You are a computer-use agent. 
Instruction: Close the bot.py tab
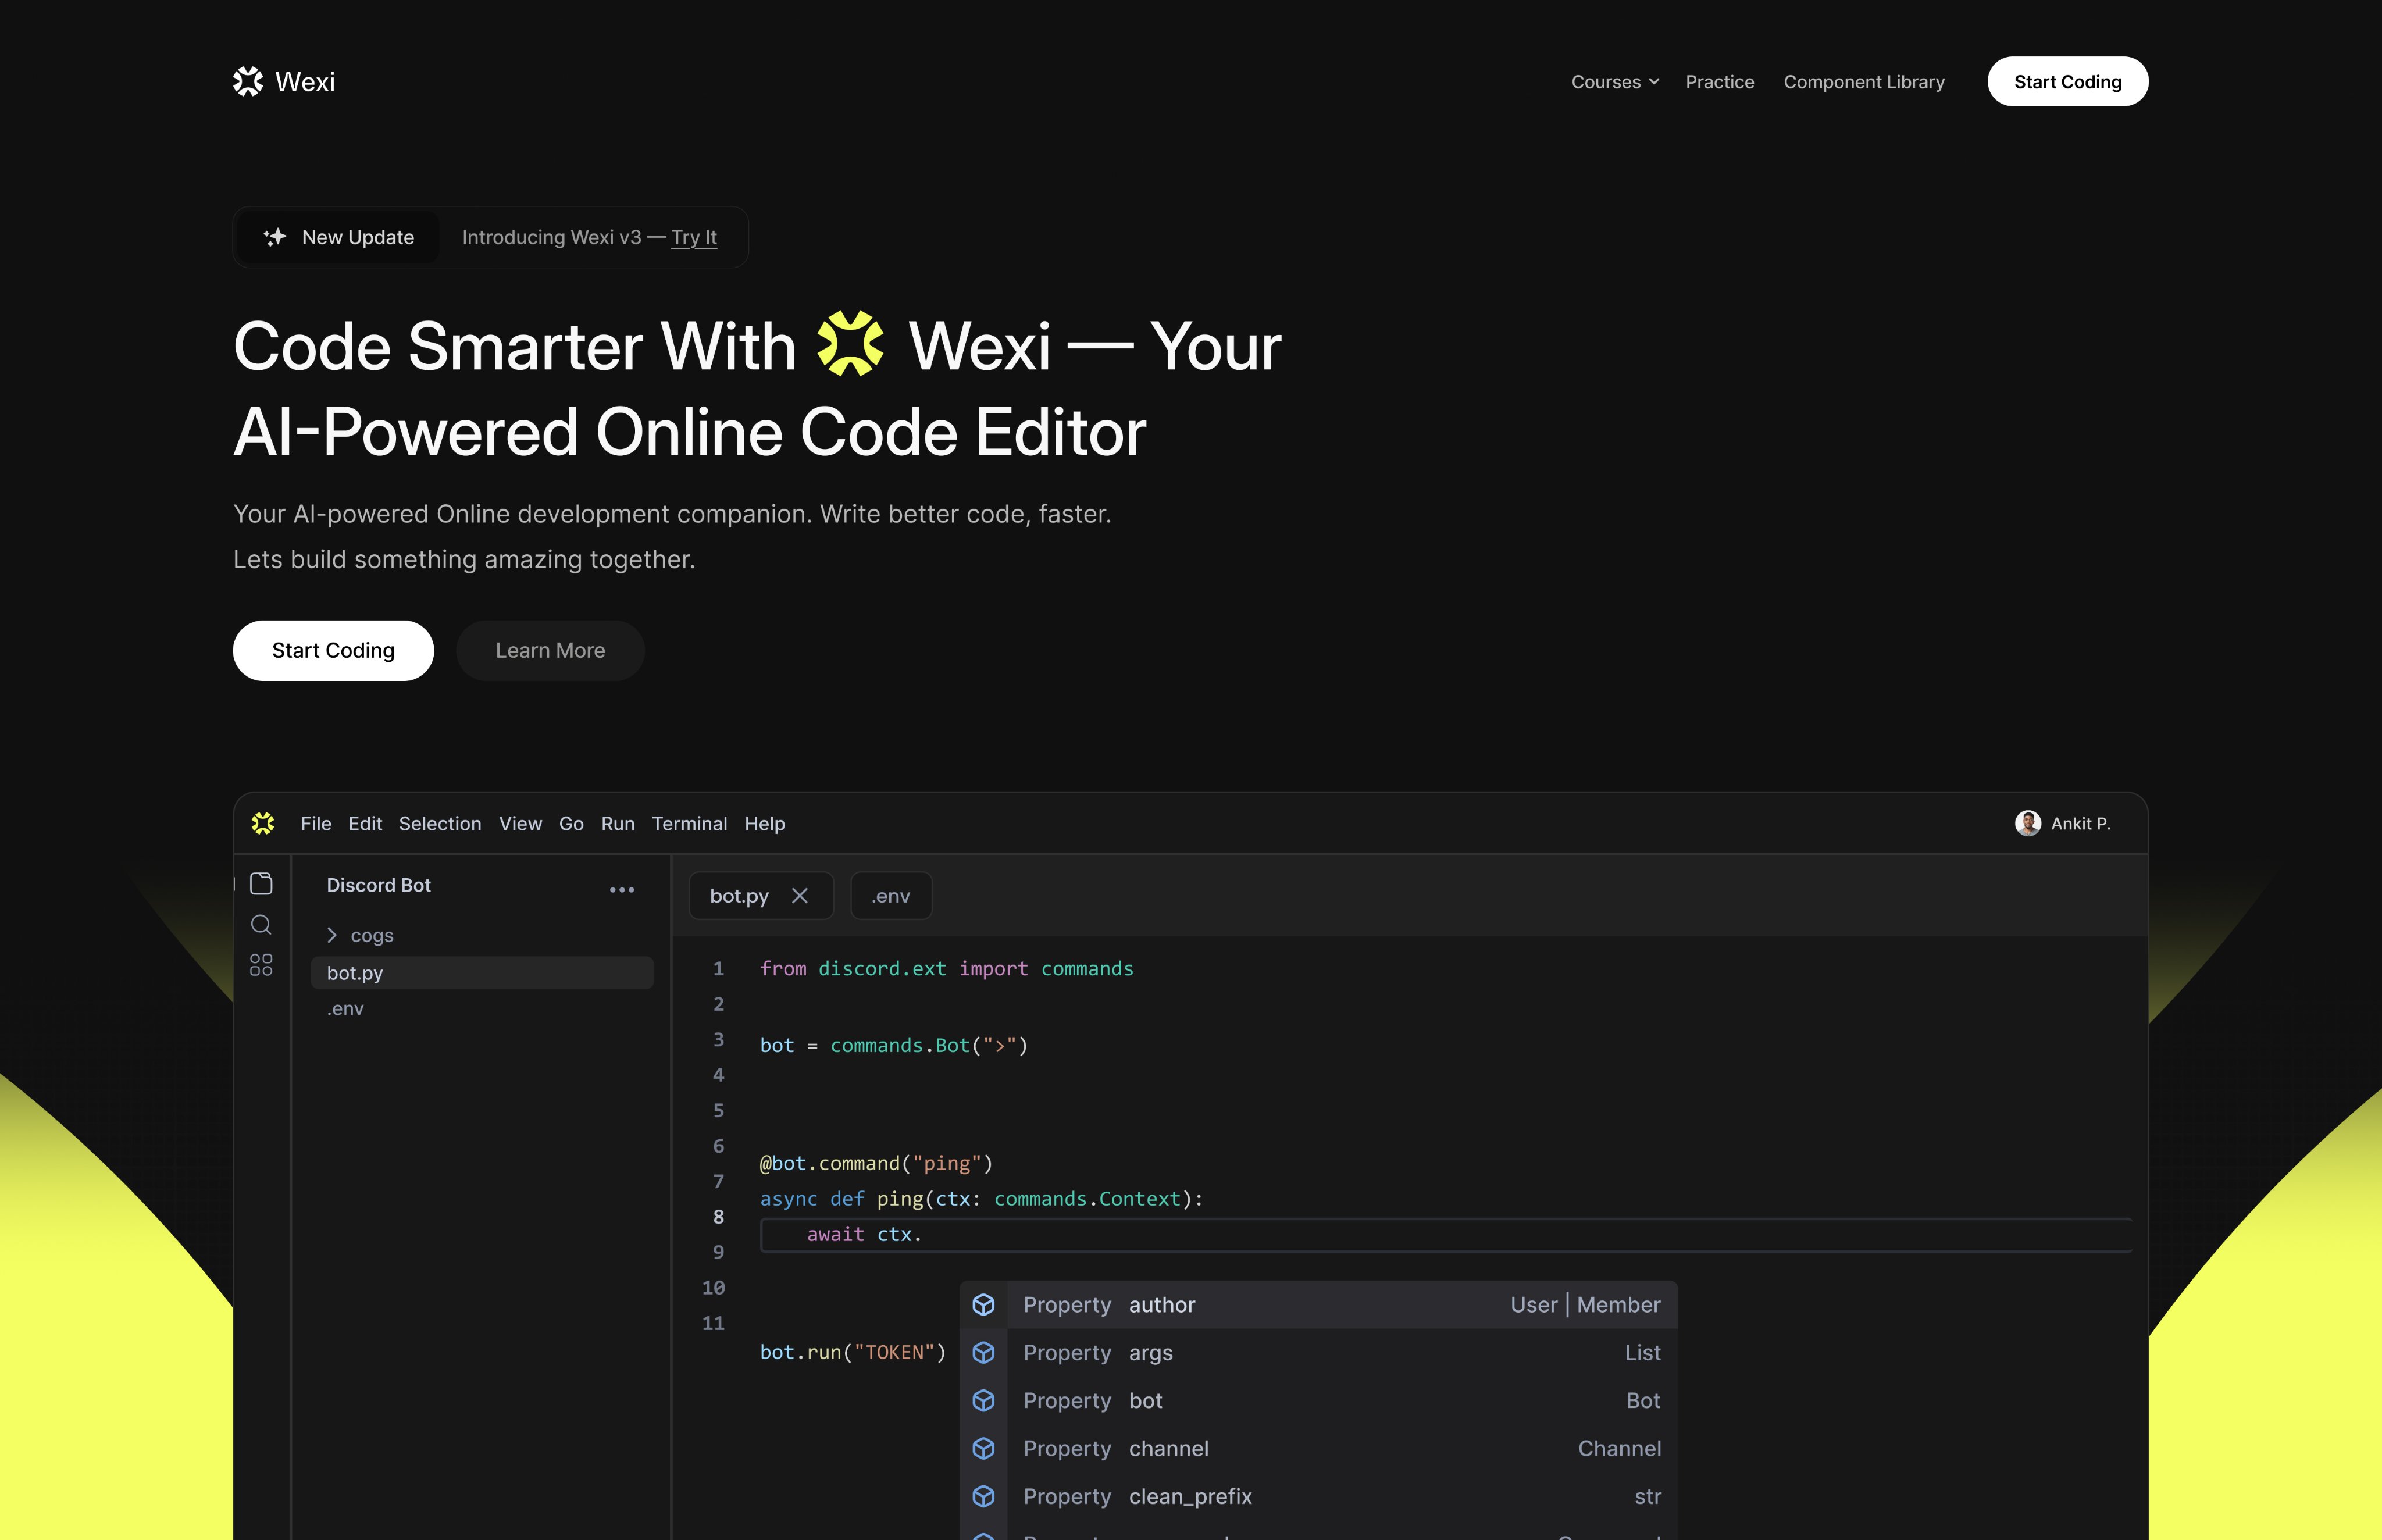(800, 896)
